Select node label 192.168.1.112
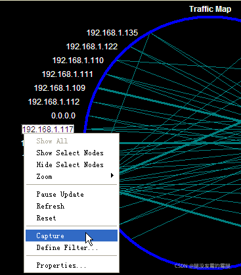241x275 pixels. 54,102
